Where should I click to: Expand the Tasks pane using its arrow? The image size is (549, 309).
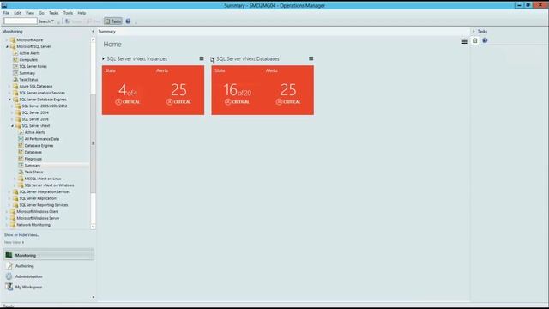tap(474, 32)
